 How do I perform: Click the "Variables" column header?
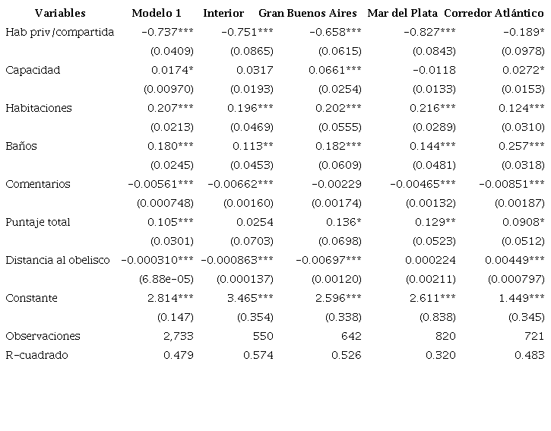(60, 13)
